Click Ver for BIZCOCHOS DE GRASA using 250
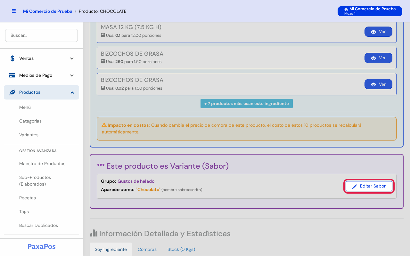Viewport: 410px width, 256px height. 378,58
